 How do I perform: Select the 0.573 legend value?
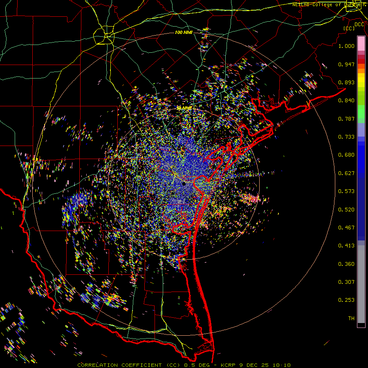(346, 191)
